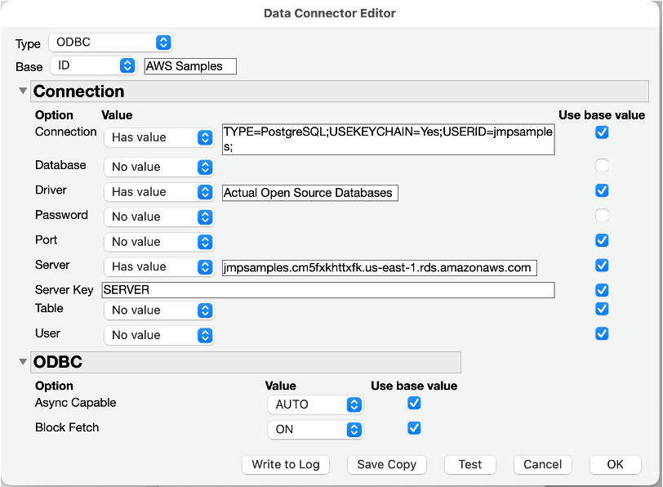Open the Database value dropdown
663x487 pixels.
coord(159,167)
